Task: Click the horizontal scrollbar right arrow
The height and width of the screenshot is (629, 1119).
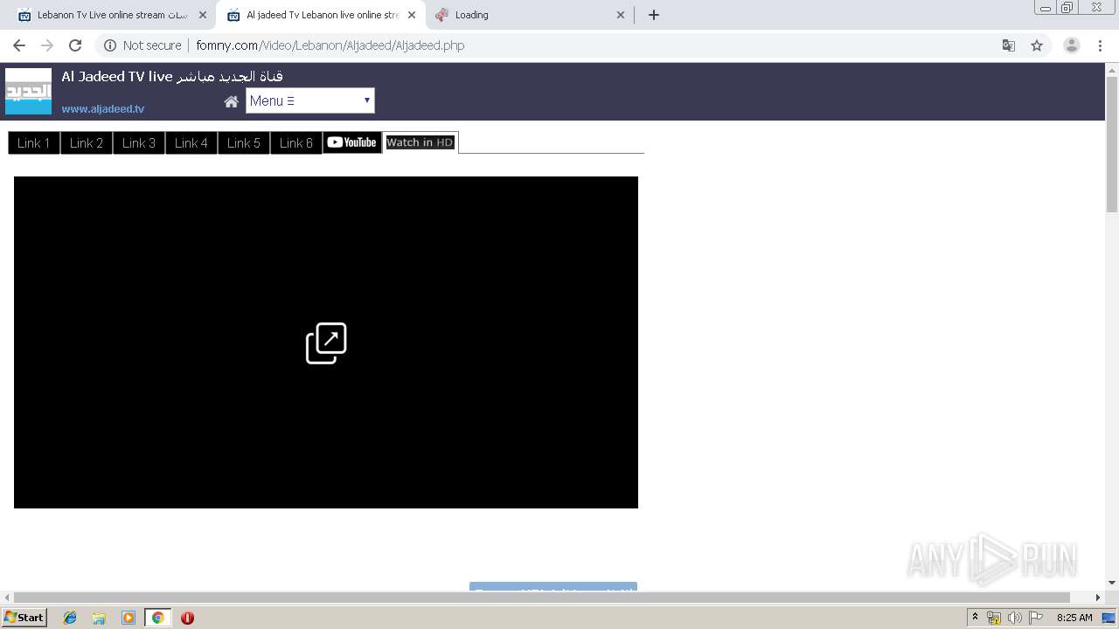Action: (x=1098, y=598)
